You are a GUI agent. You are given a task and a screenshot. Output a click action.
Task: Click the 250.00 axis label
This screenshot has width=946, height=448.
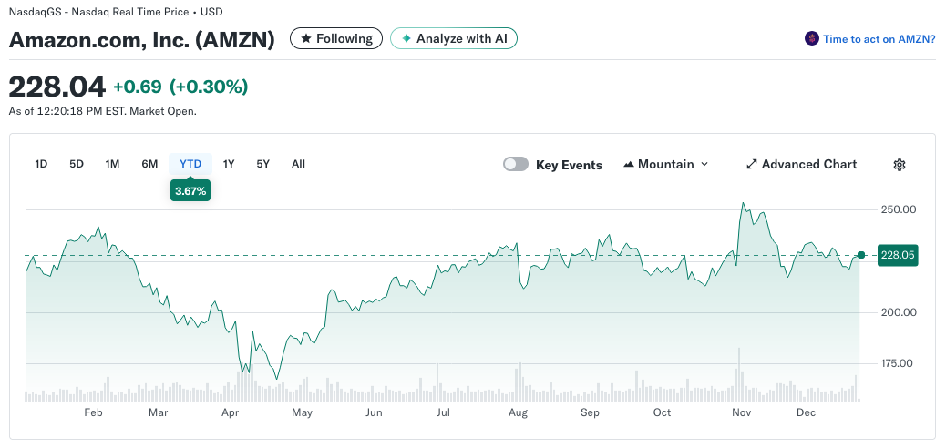coord(899,209)
